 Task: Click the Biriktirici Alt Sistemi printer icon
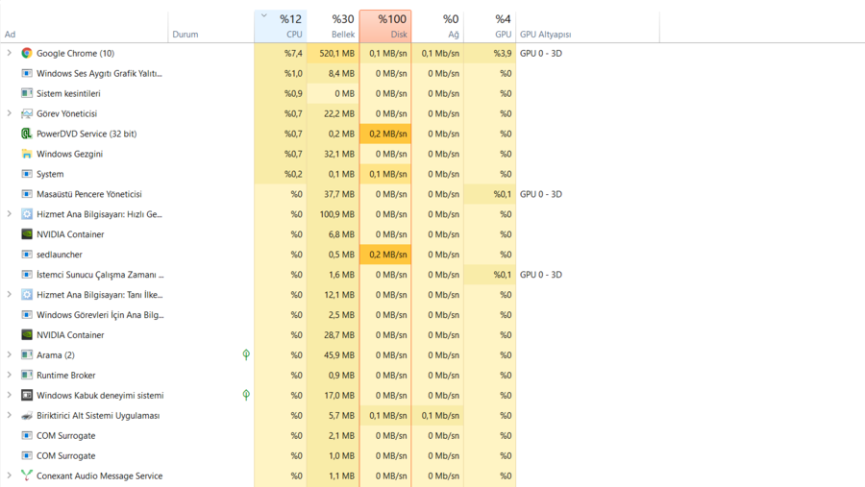(x=27, y=415)
